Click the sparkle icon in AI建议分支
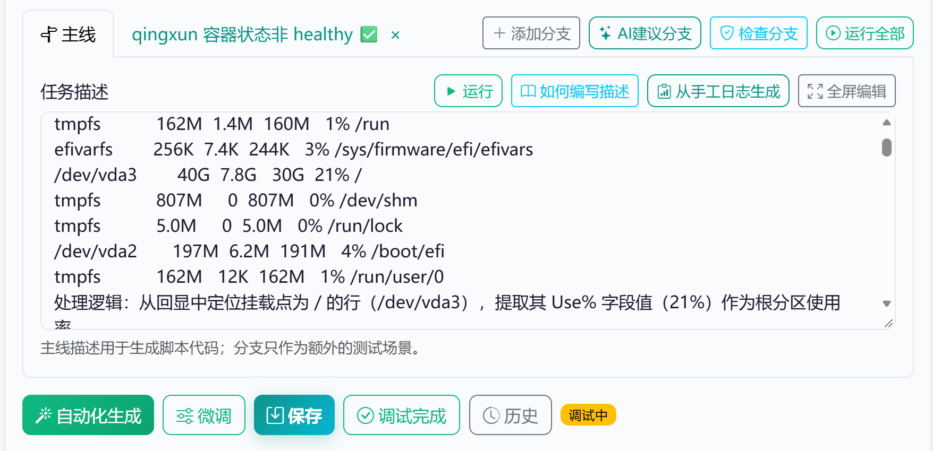933x451 pixels. [605, 33]
